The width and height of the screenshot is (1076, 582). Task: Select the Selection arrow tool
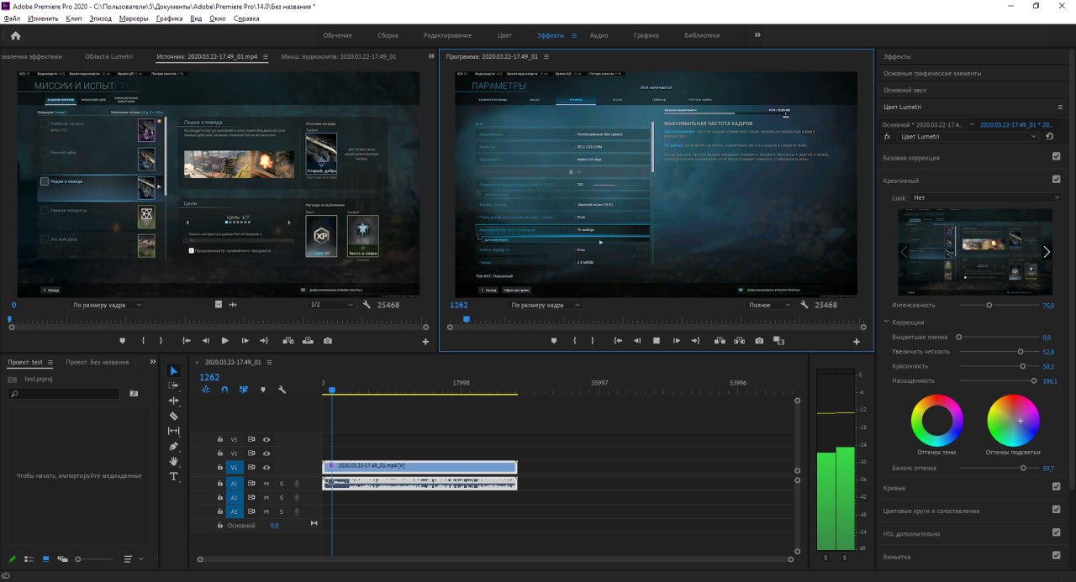174,370
